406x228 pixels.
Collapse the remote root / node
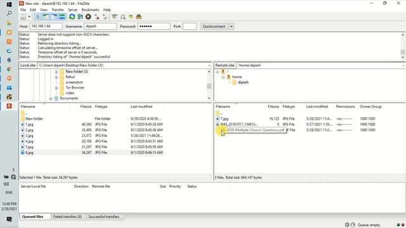coord(217,72)
